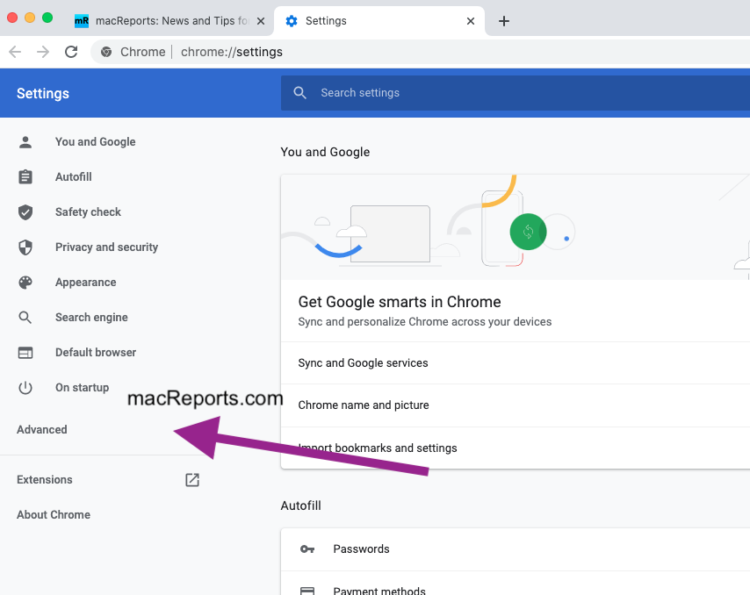Click the browser Forward arrow
Image resolution: width=750 pixels, height=595 pixels.
pos(43,52)
